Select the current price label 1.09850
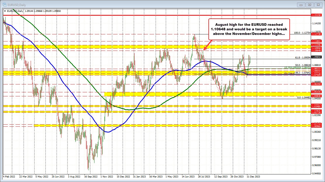The width and height of the screenshot is (325, 182). click(x=316, y=57)
